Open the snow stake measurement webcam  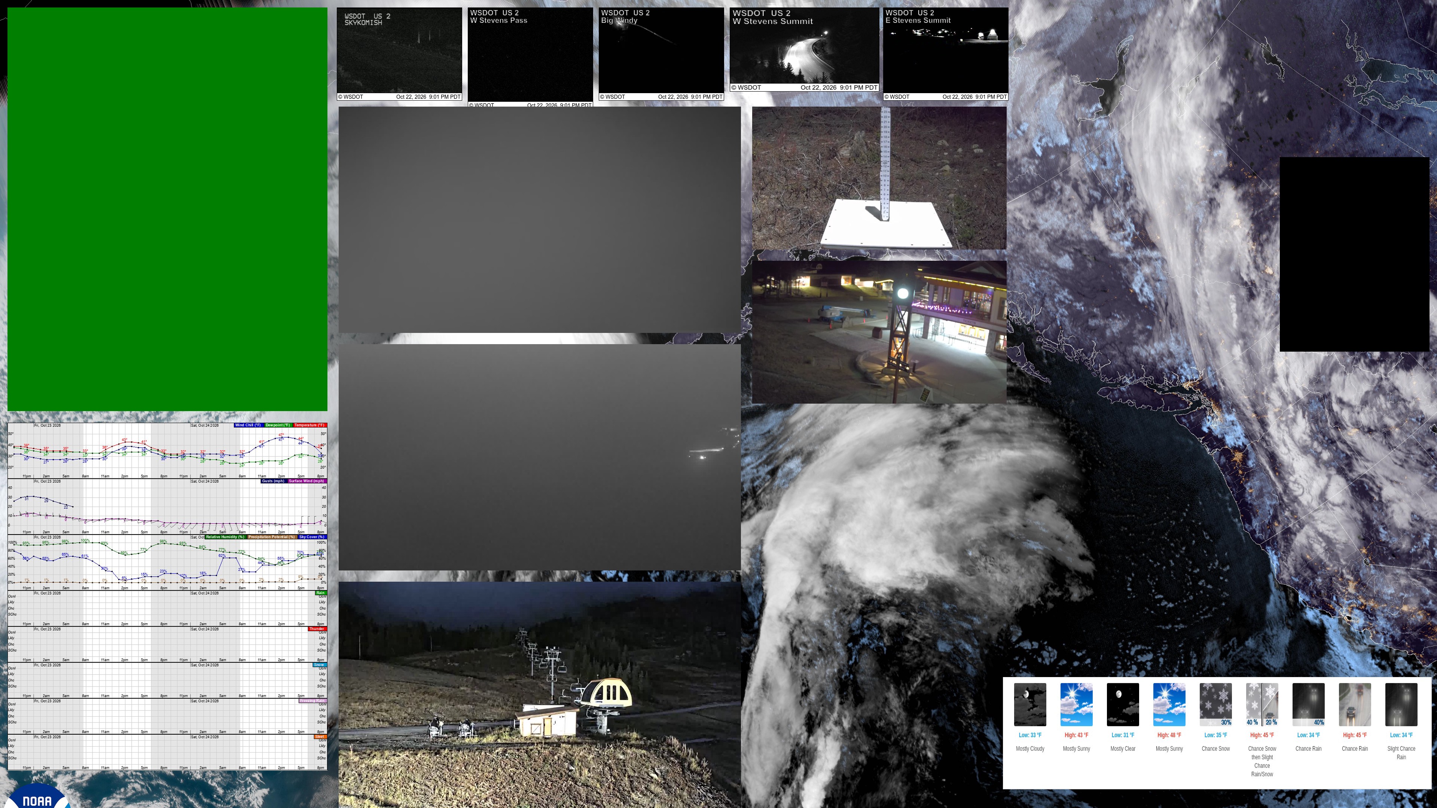click(x=879, y=178)
